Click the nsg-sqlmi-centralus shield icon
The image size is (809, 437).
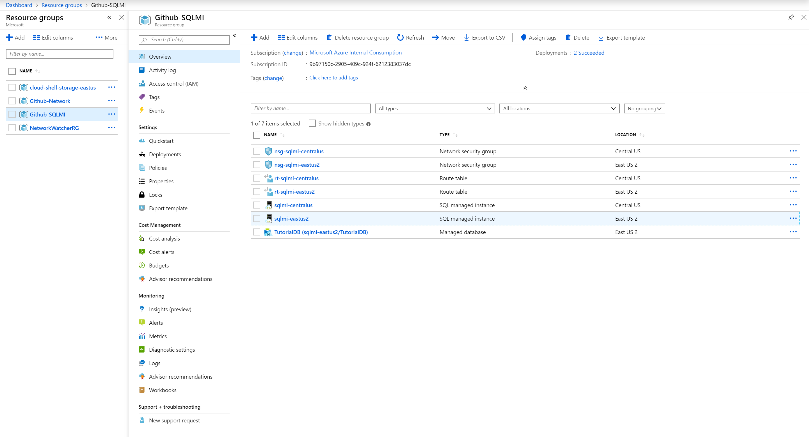(x=268, y=151)
